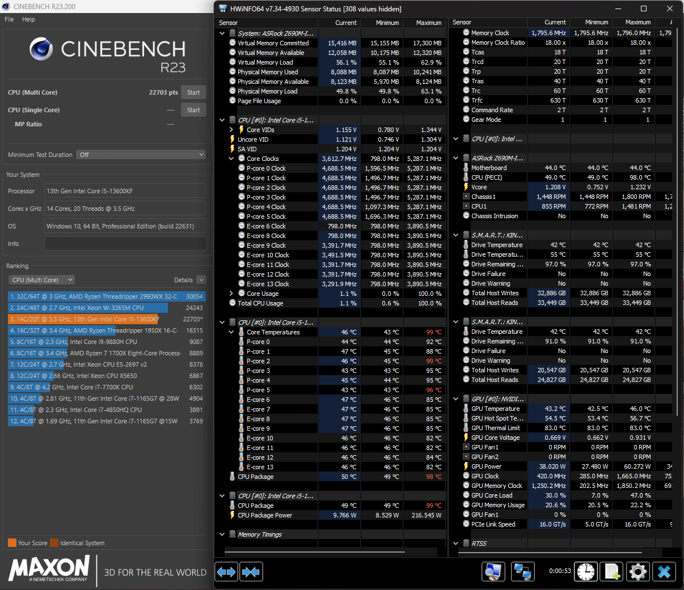The image size is (684, 590).
Task: Open HWiNFO sensor settings gear
Action: click(x=638, y=571)
